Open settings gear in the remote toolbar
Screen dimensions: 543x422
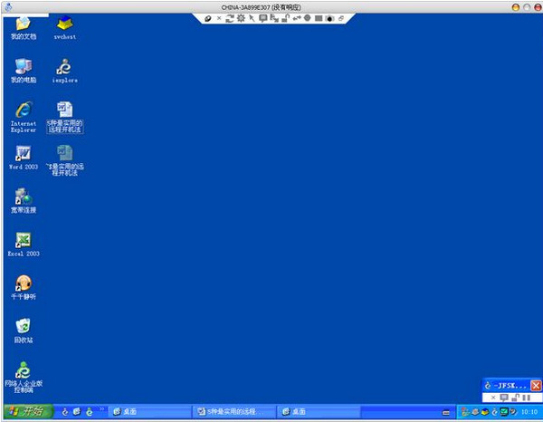coord(241,18)
